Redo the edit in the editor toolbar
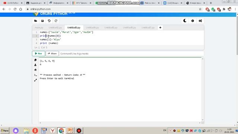Screen dimensions: 238x134 (x=56, y=21)
